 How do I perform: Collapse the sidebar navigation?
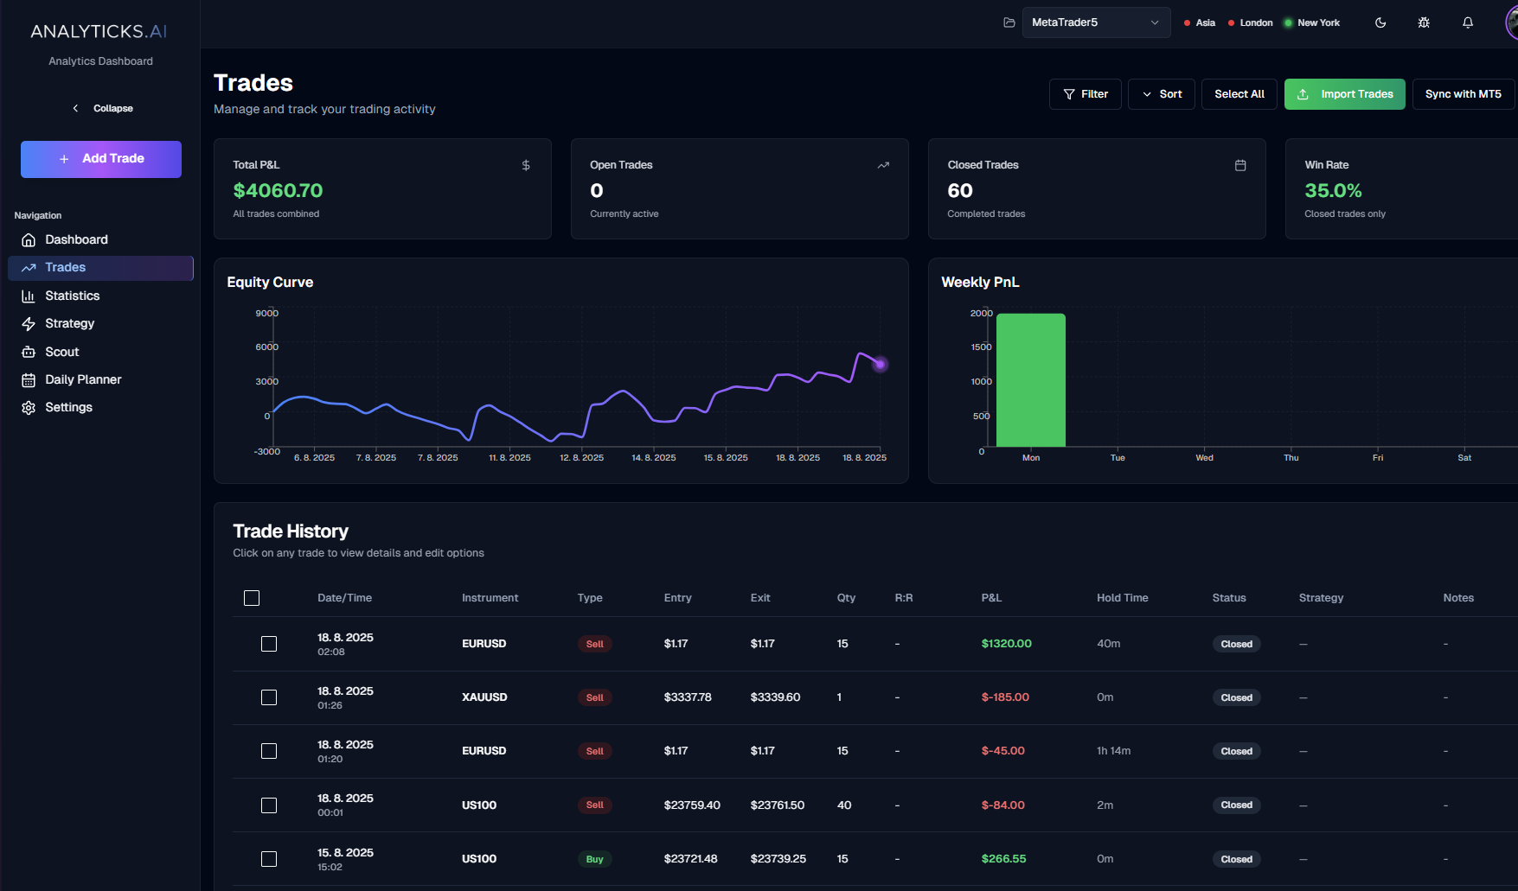[101, 108]
